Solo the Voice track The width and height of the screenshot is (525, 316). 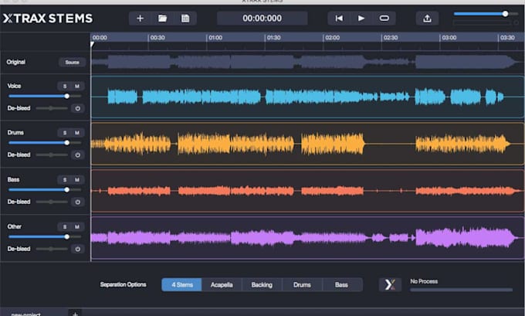click(65, 86)
